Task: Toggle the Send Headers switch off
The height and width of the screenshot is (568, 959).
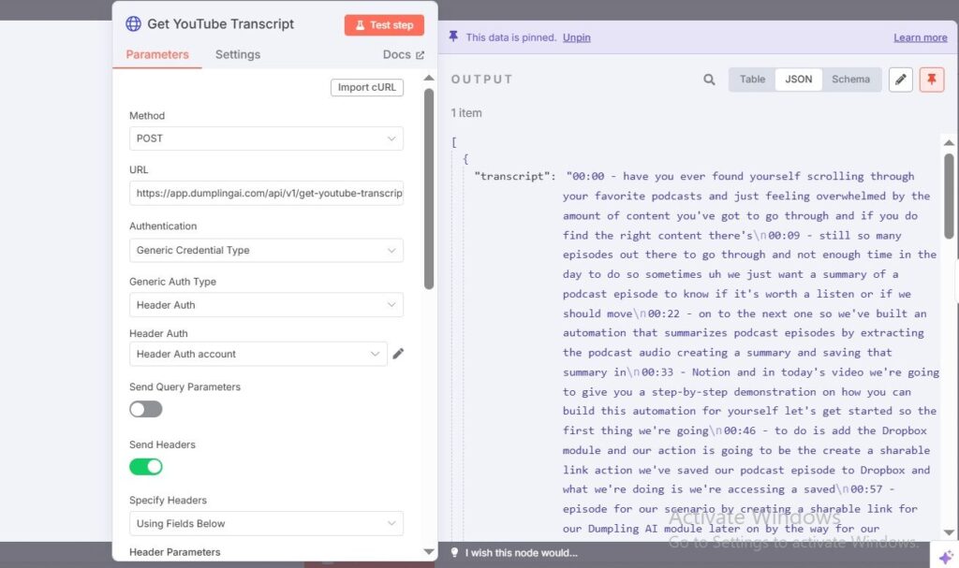Action: click(145, 467)
